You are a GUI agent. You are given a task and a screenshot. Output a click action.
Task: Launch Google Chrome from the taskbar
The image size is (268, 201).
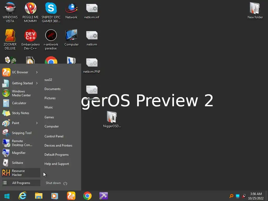[87, 196]
